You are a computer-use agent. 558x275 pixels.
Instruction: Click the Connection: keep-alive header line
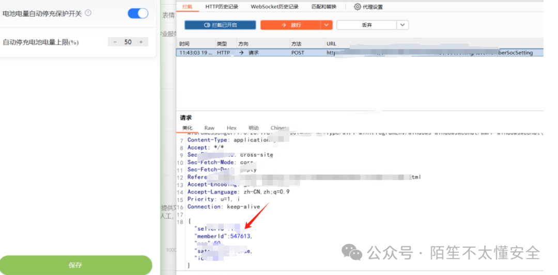click(x=224, y=206)
